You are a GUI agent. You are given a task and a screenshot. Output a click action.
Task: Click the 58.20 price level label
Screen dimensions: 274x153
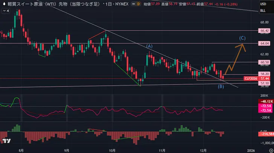pyautogui.click(x=264, y=74)
